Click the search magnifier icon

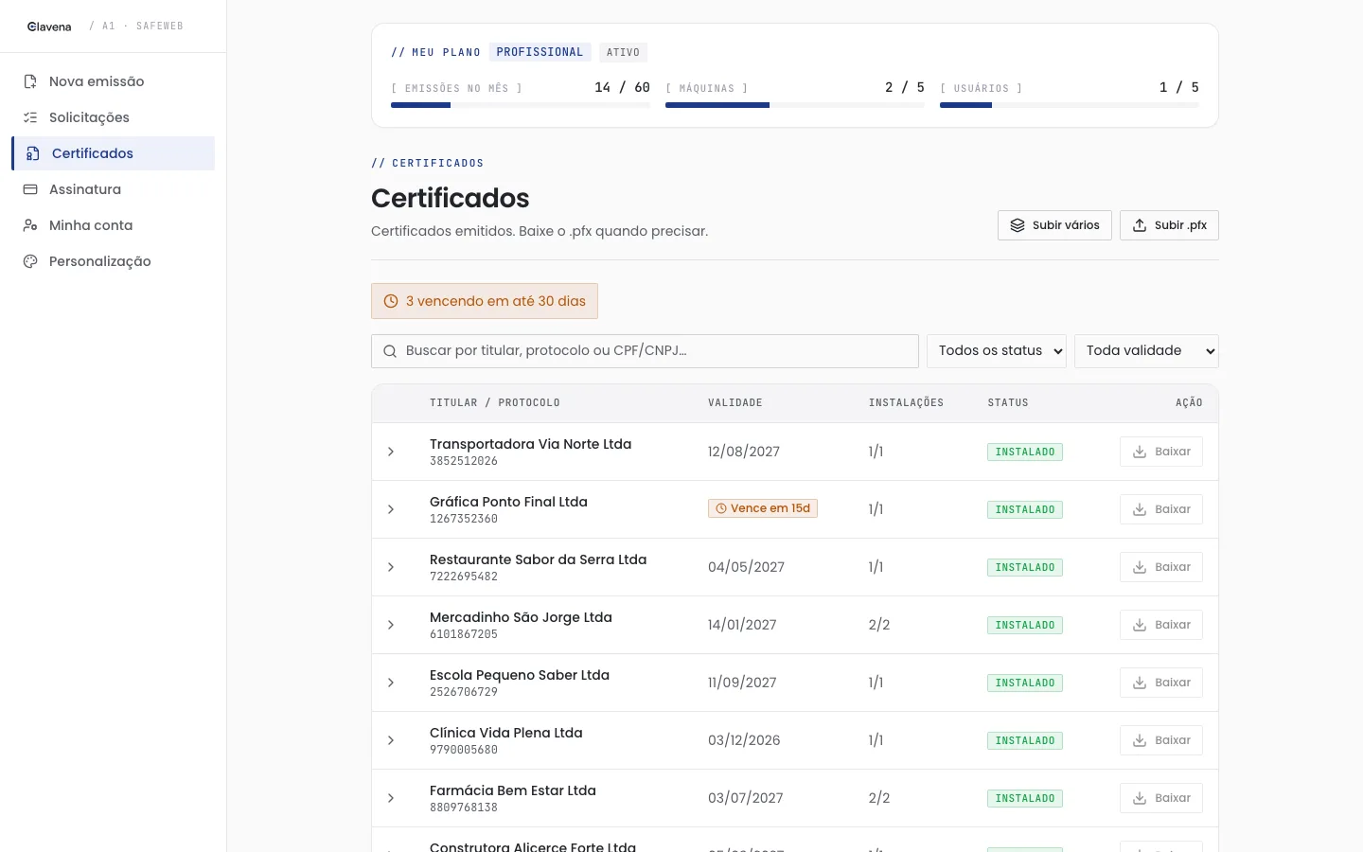[390, 351]
